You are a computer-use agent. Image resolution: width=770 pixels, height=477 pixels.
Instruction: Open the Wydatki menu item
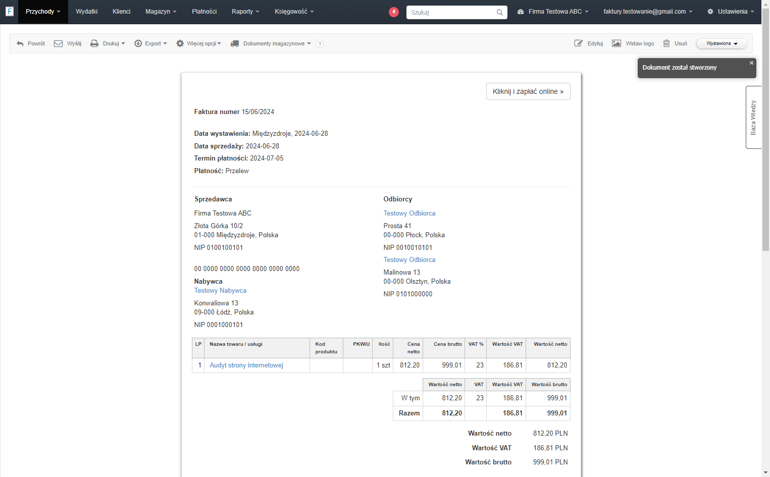tap(86, 12)
